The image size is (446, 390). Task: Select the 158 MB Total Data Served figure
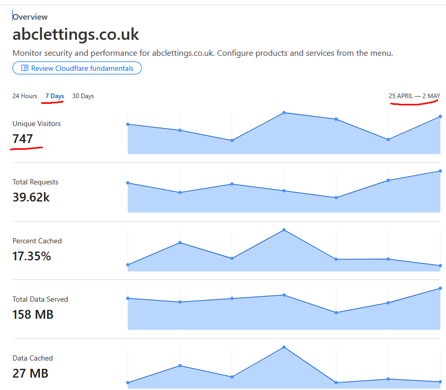33,315
